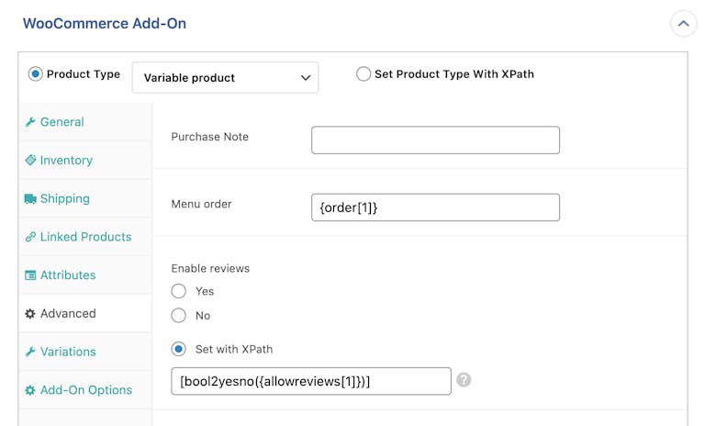Click the Add-On Options gear icon
This screenshot has height=426, width=705.
30,390
